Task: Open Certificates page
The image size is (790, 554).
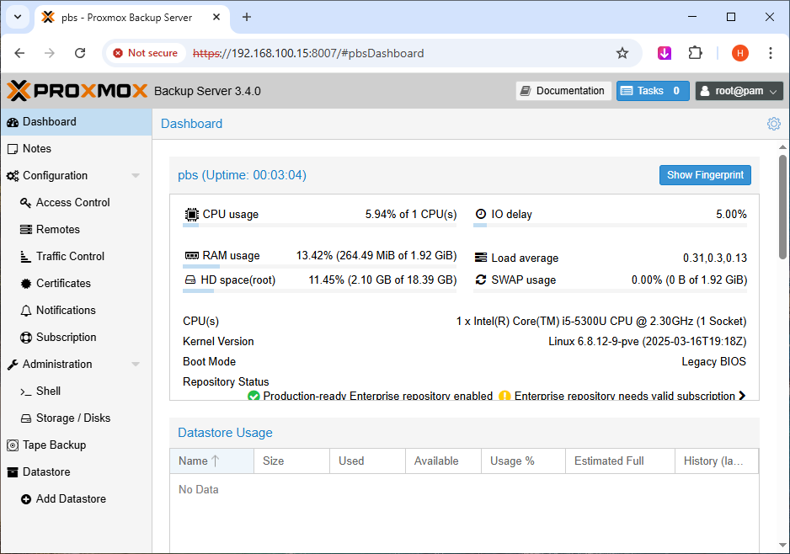Action: click(x=76, y=284)
